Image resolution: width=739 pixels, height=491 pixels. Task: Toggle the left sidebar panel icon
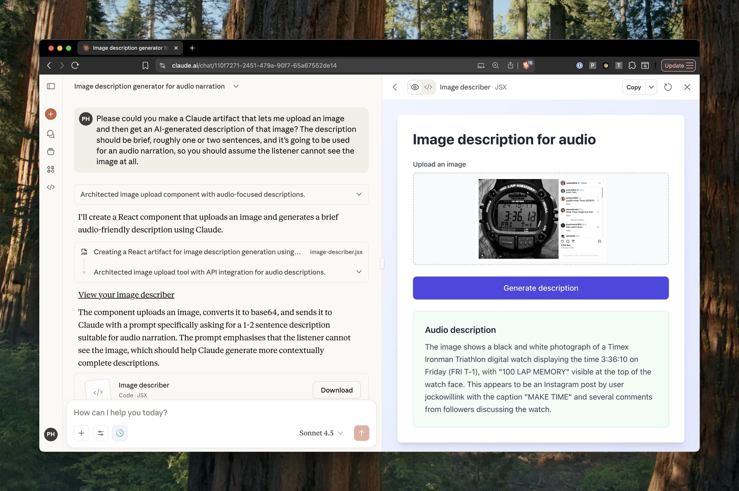[x=51, y=86]
